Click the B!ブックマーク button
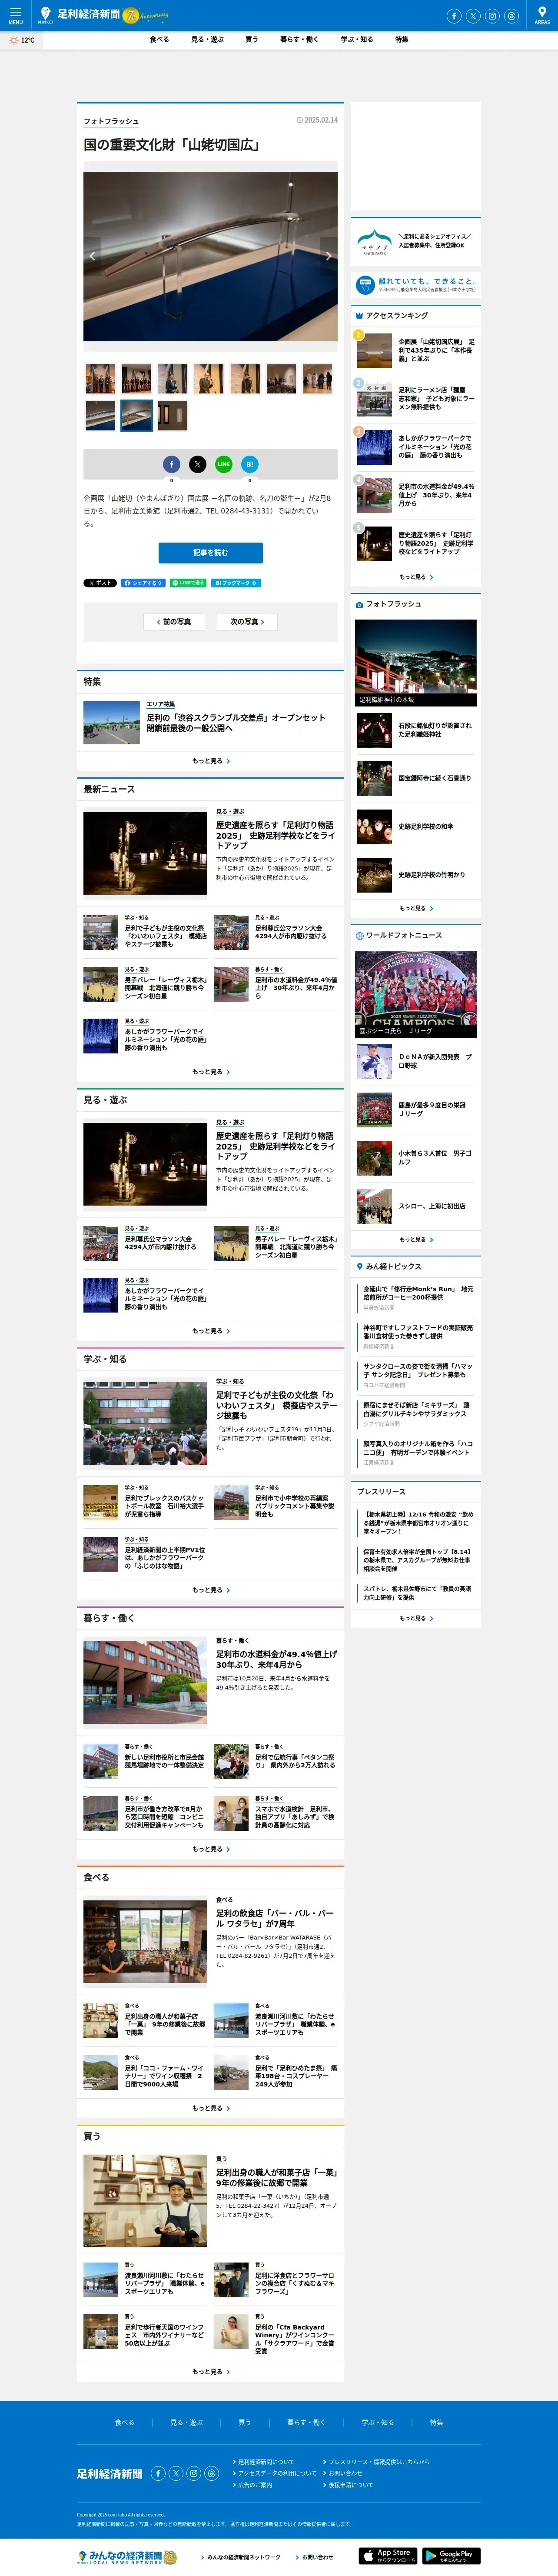 pos(236,583)
